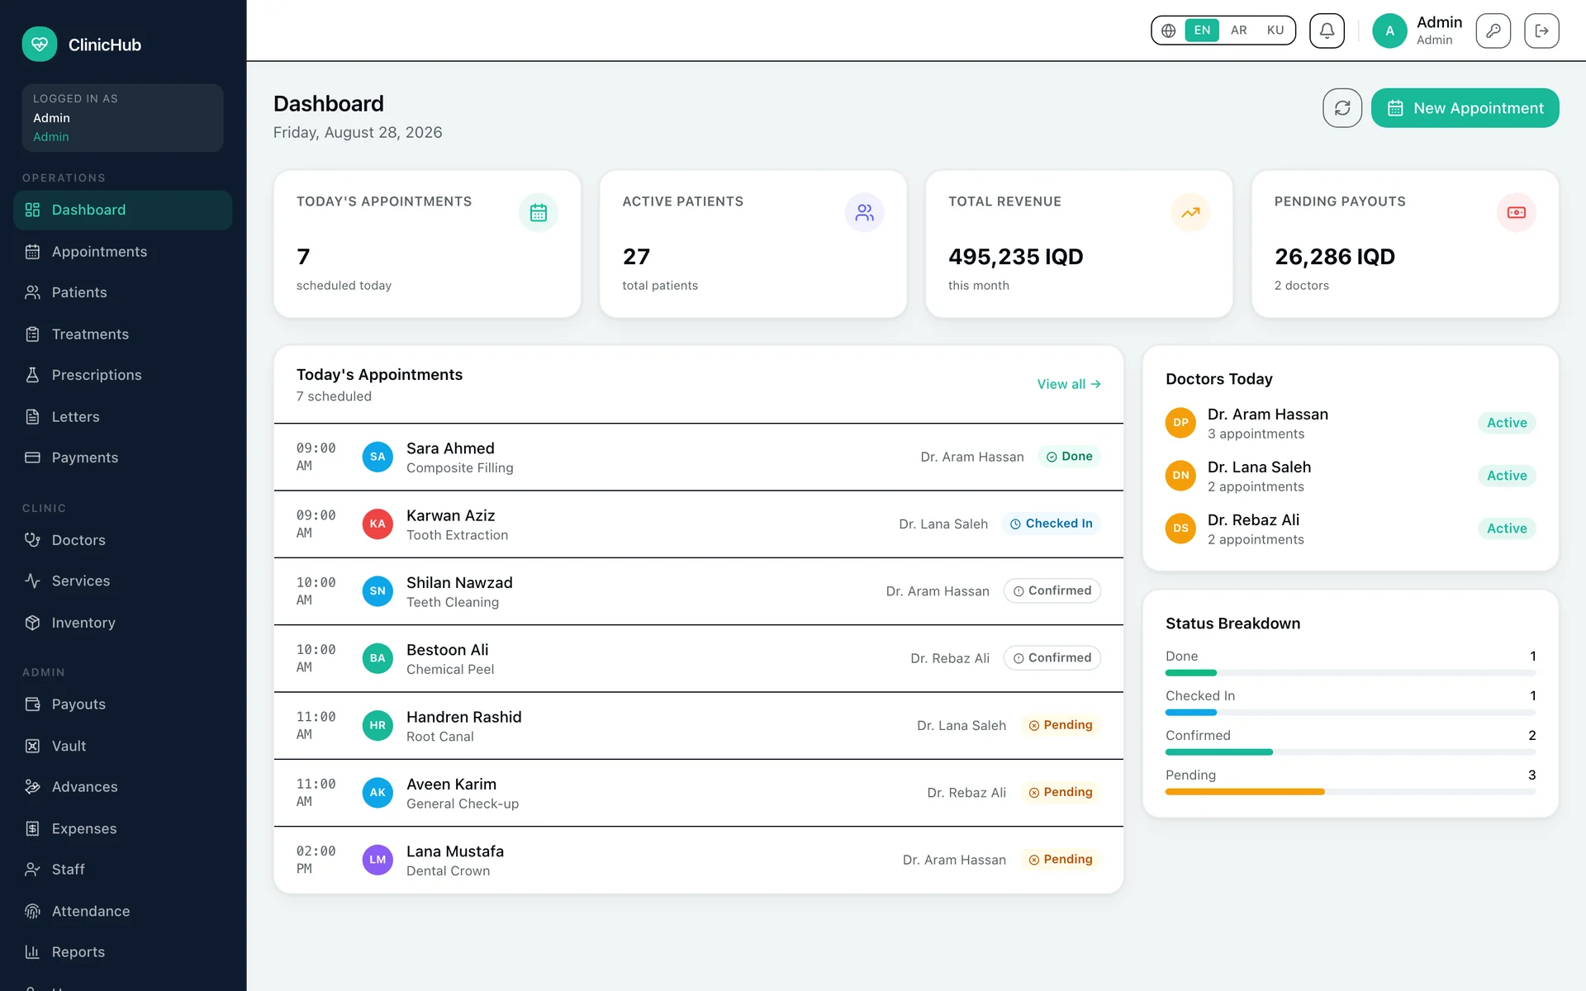Screen dimensions: 1586x991
Task: Click the Done status badge for Sara Ahmed
Action: pos(1069,457)
